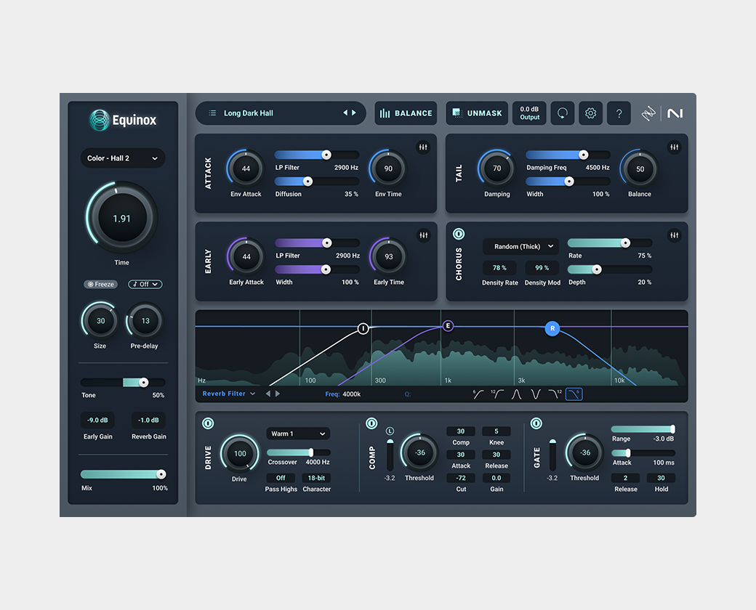Click the Gate Range slider handle
Screen dimensions: 756x610
point(672,429)
